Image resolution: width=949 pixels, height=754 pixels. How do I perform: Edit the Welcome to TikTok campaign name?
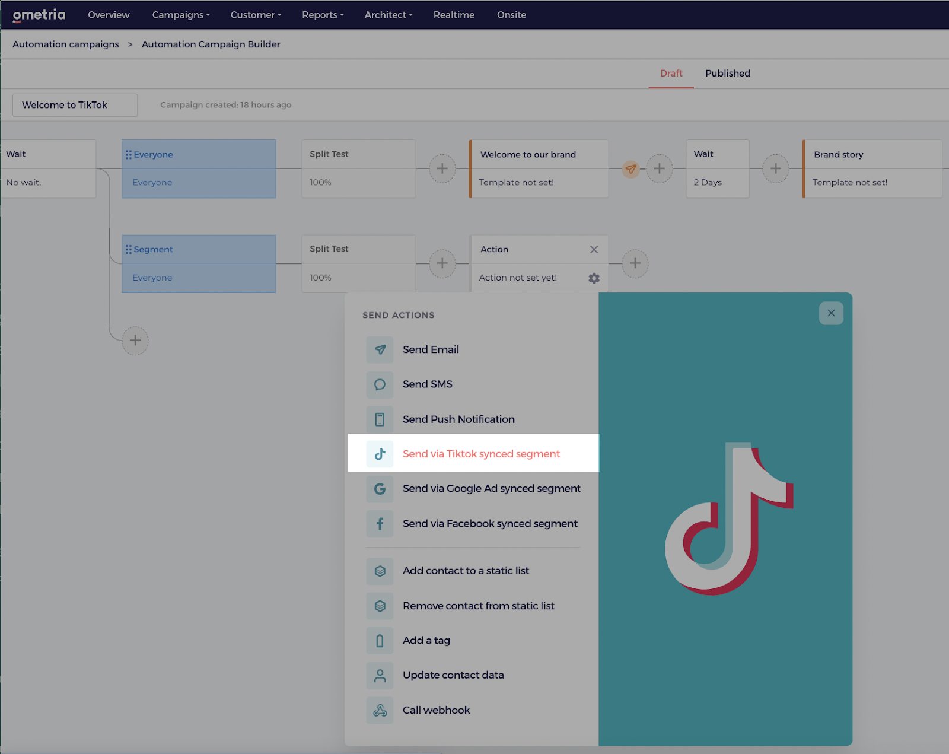pos(75,105)
